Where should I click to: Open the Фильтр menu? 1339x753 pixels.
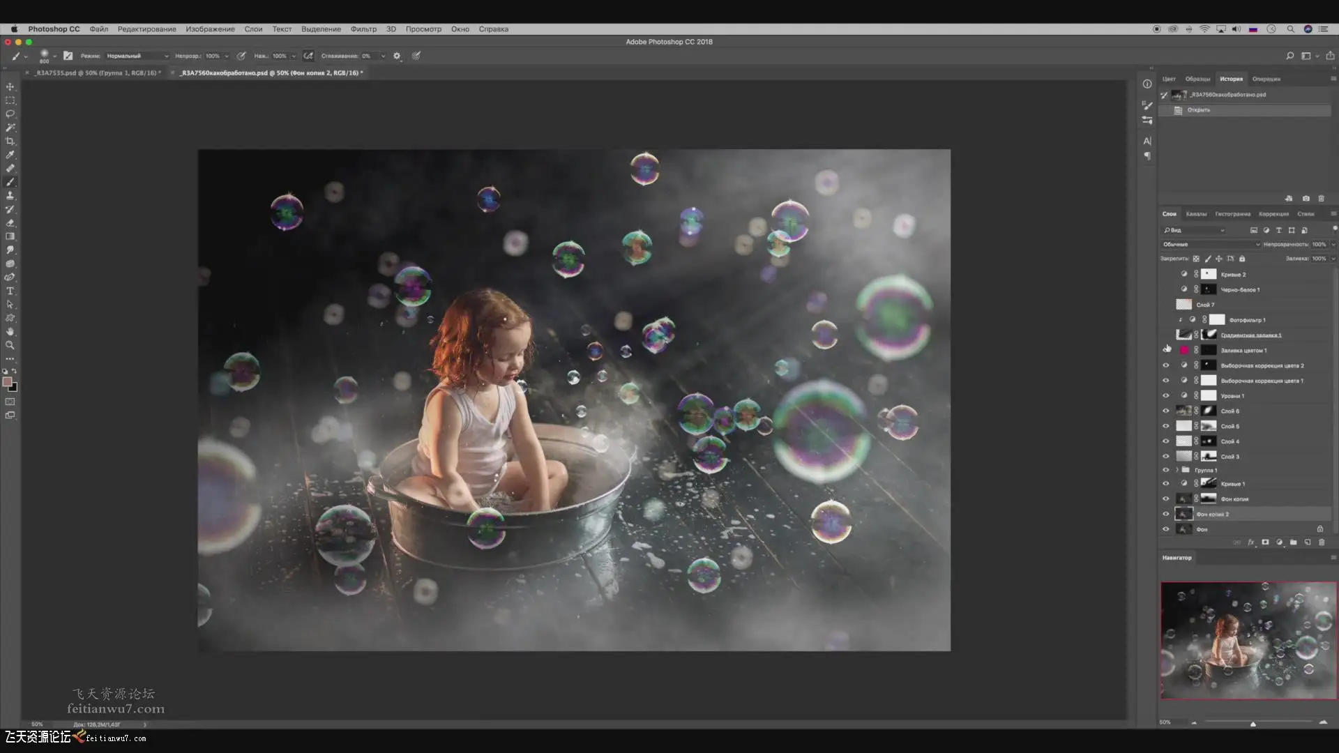pos(363,29)
